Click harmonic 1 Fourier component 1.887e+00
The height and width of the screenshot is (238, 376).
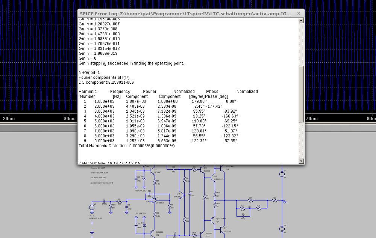pyautogui.click(x=136, y=101)
